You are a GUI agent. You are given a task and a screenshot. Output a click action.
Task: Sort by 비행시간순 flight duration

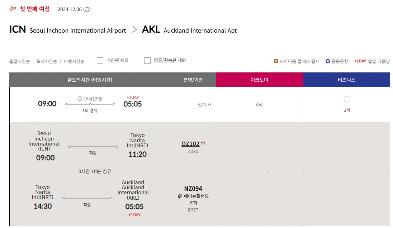pos(74,61)
